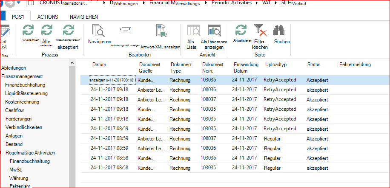390x188 pixels.
Task: Sort by the Entsendung Datum column header
Action: [x=246, y=68]
